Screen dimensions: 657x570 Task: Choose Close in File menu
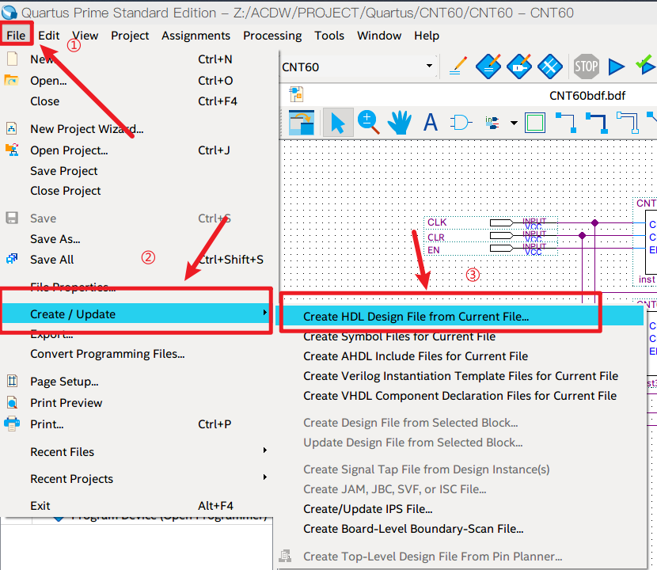(x=44, y=101)
